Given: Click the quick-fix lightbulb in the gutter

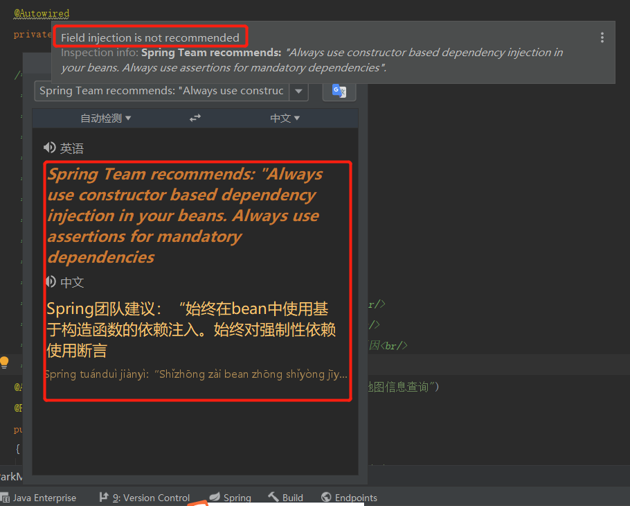Looking at the screenshot, I should pos(5,363).
